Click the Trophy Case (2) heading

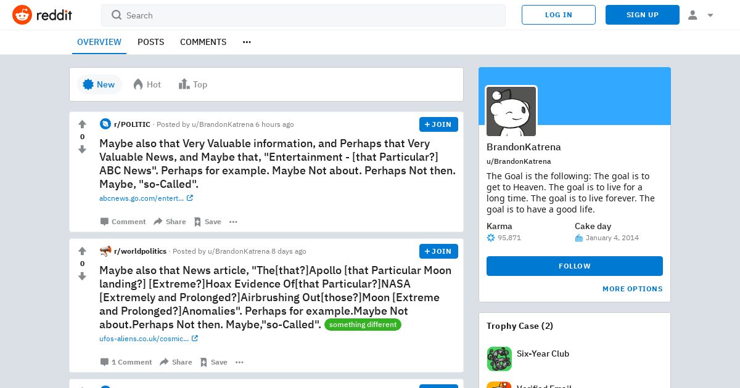coord(520,326)
